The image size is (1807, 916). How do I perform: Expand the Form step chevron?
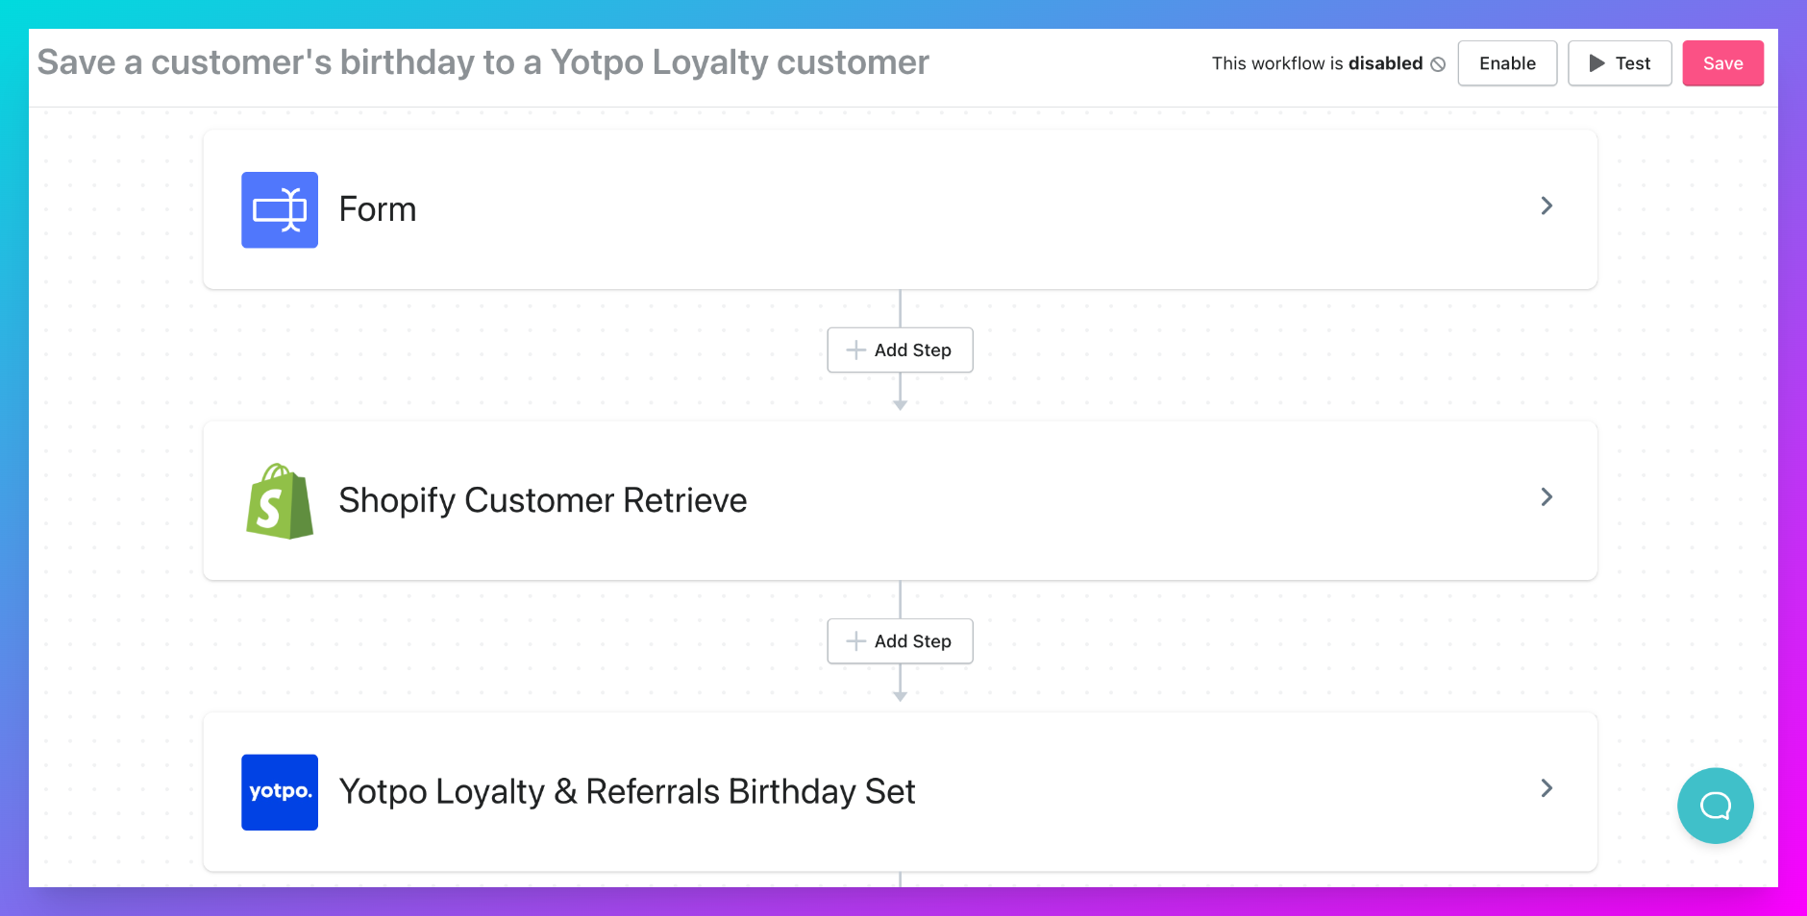[x=1547, y=205]
